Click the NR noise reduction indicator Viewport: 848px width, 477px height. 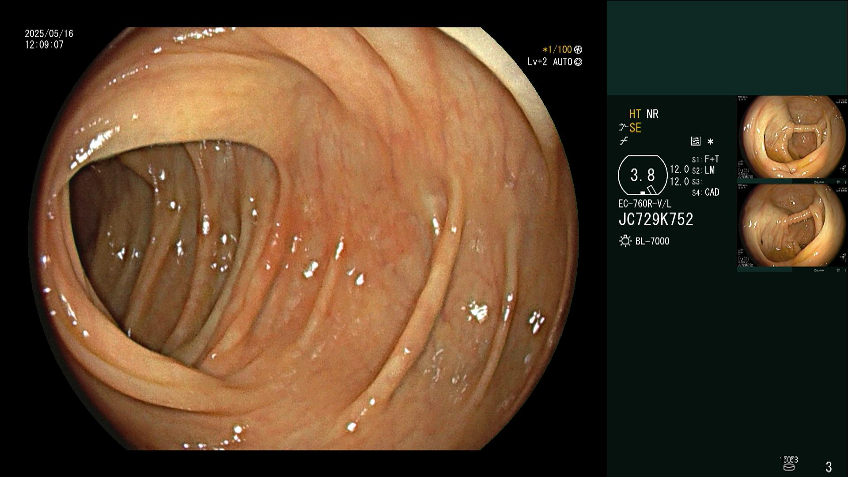point(652,114)
